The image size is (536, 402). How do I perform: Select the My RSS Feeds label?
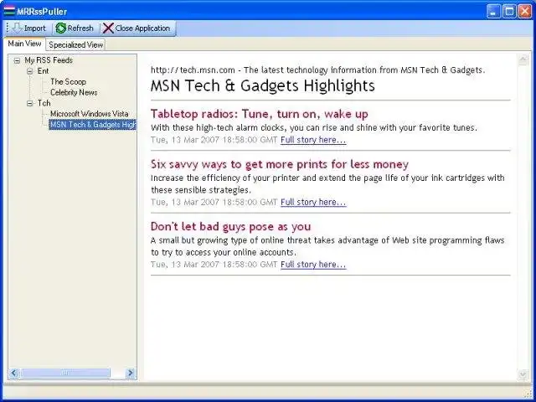[x=49, y=60]
